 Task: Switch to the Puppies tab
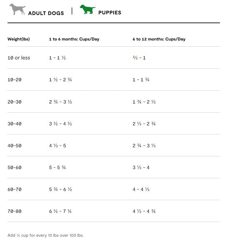(x=110, y=12)
